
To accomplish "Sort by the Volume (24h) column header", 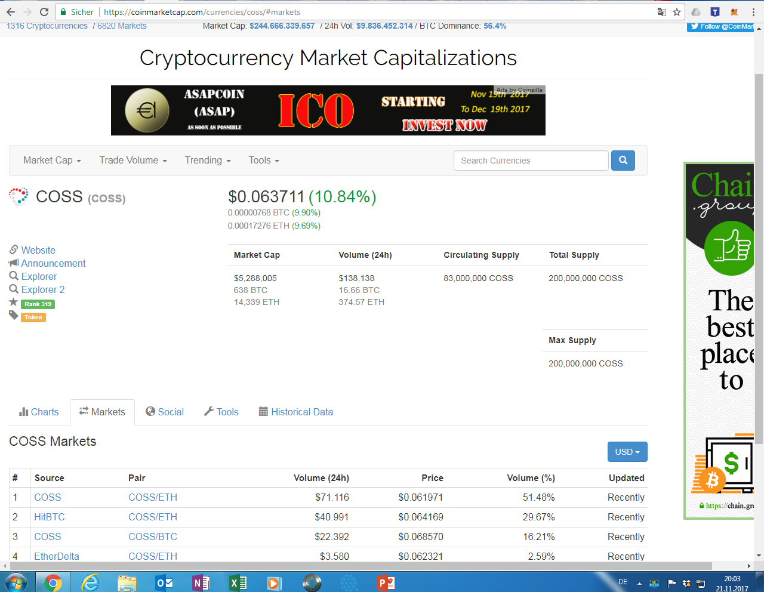I will pyautogui.click(x=321, y=478).
